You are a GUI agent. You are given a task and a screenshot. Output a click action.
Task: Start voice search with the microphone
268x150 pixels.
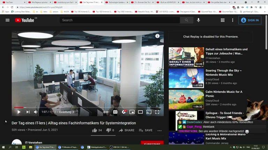[199, 20]
